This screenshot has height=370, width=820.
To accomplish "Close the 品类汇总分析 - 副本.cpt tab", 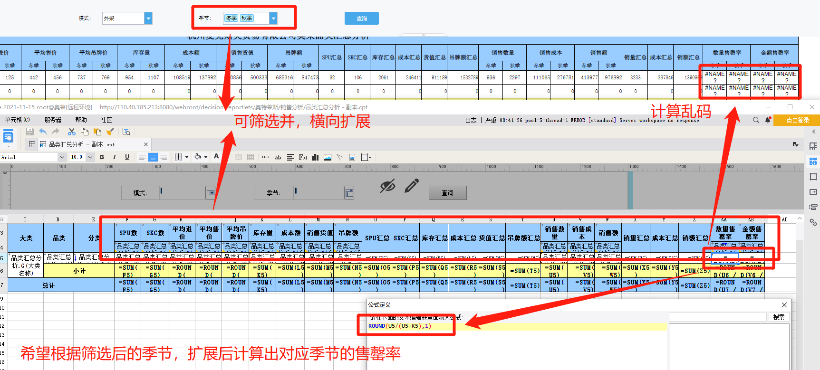I will (146, 144).
